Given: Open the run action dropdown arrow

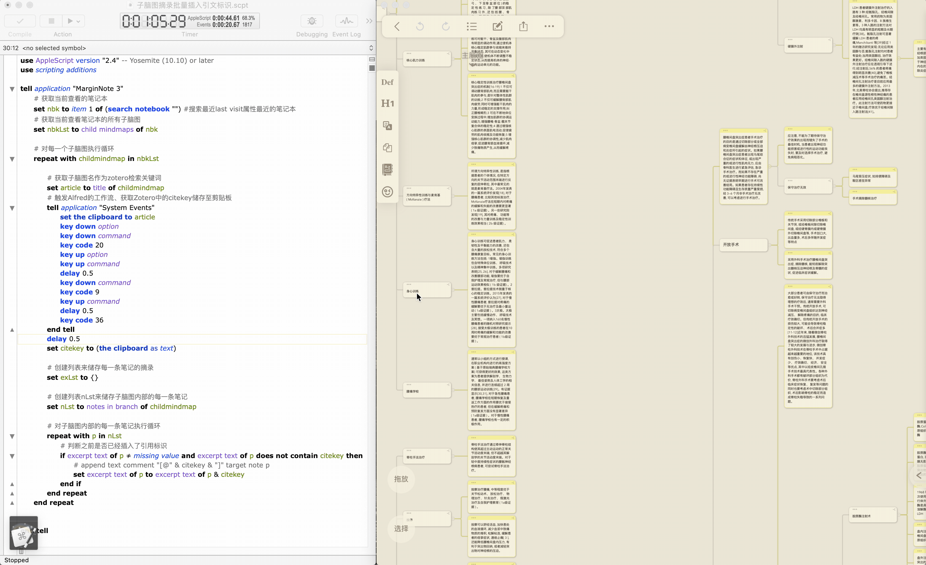Looking at the screenshot, I should [x=78, y=21].
